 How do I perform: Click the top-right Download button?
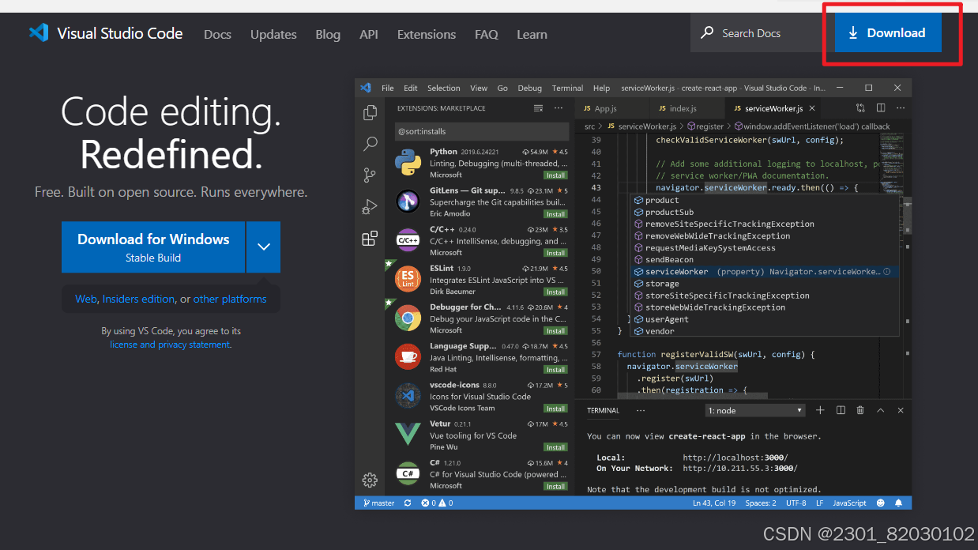coord(888,33)
